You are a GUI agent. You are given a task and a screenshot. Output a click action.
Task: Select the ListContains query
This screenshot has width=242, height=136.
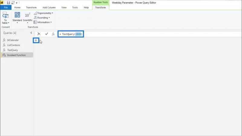17,45
